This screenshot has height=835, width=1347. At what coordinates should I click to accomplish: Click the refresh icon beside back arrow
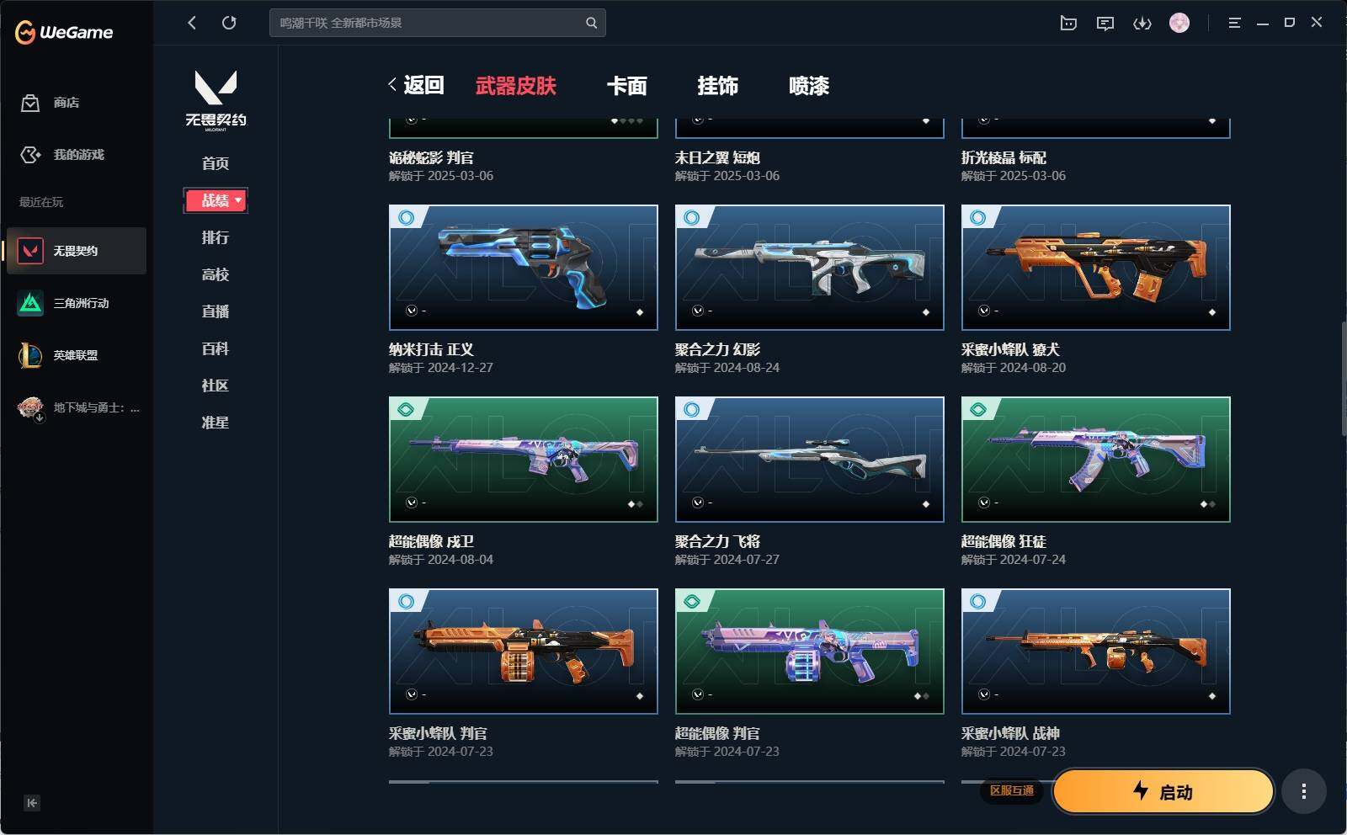pyautogui.click(x=229, y=23)
